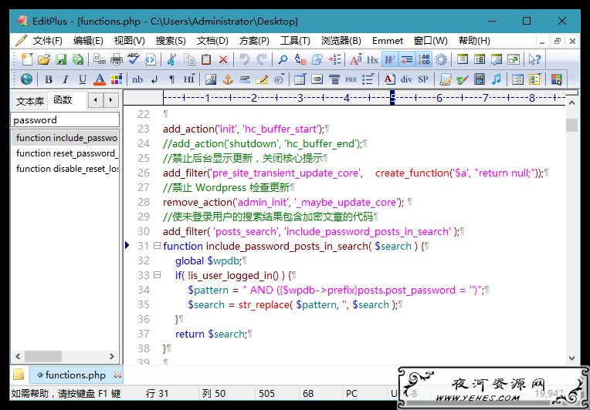Insert non-breaking space (nb)
590x410 pixels.
click(x=137, y=79)
